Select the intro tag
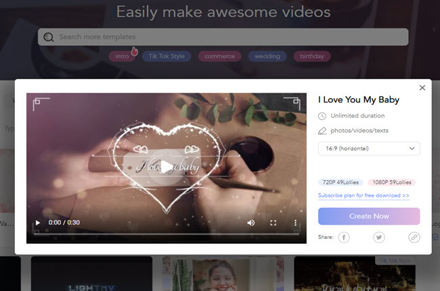Viewport: 440px width, 291px height. (x=122, y=56)
